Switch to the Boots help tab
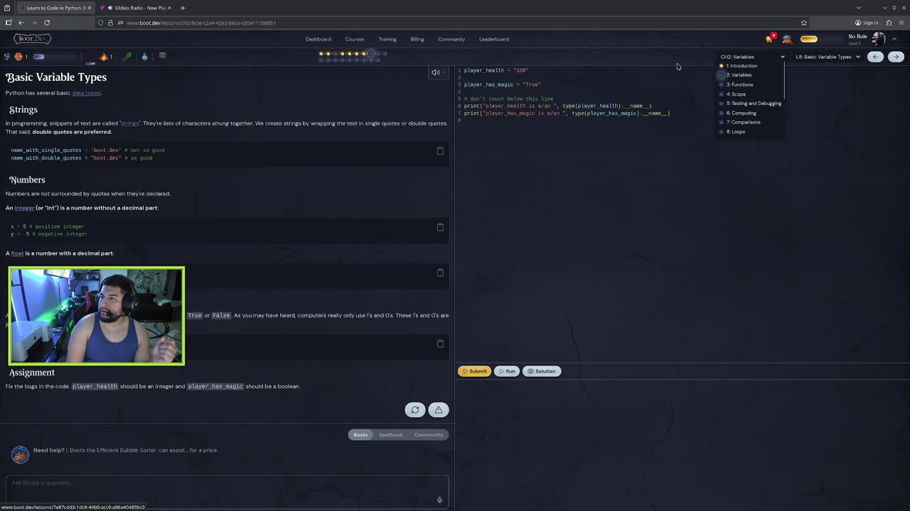 (x=360, y=434)
